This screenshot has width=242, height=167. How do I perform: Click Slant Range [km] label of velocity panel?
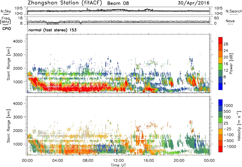pos(8,126)
